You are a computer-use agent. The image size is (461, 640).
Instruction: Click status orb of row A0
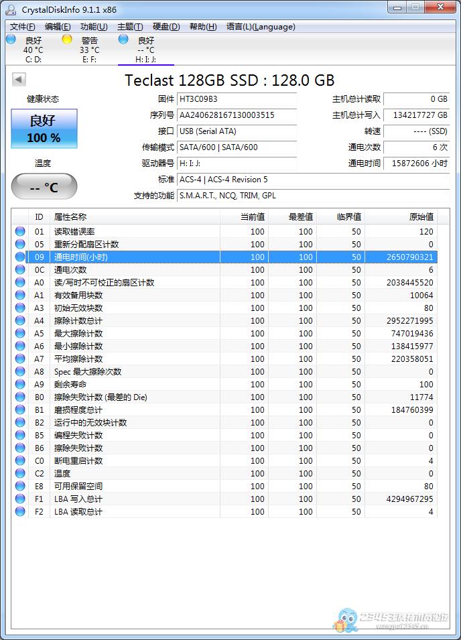click(20, 282)
